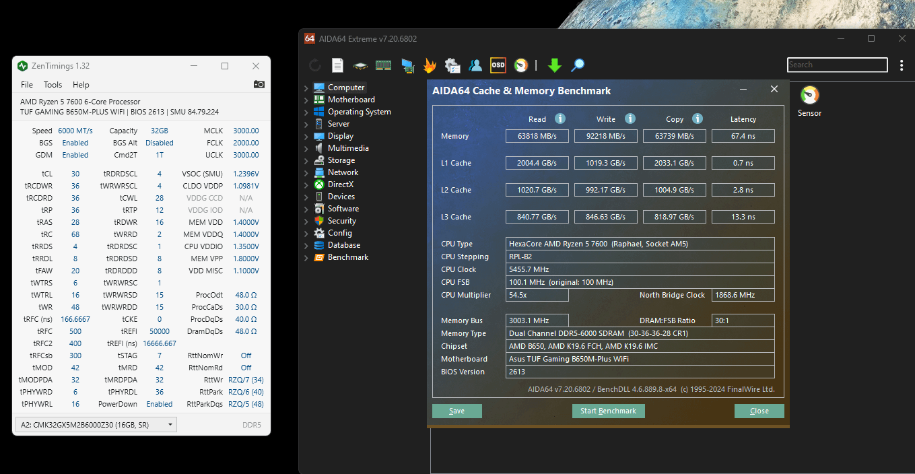Image resolution: width=915 pixels, height=474 pixels.
Task: Click the Windows logo icon beside Operating System
Action: point(319,112)
